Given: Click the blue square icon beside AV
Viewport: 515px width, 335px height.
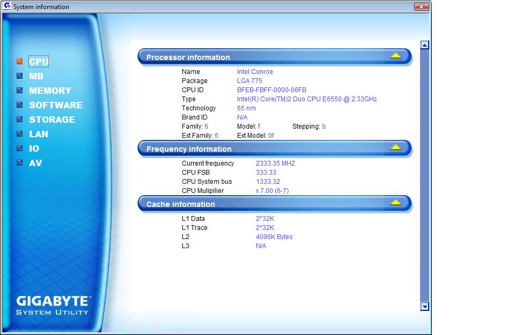Looking at the screenshot, I should [x=20, y=163].
